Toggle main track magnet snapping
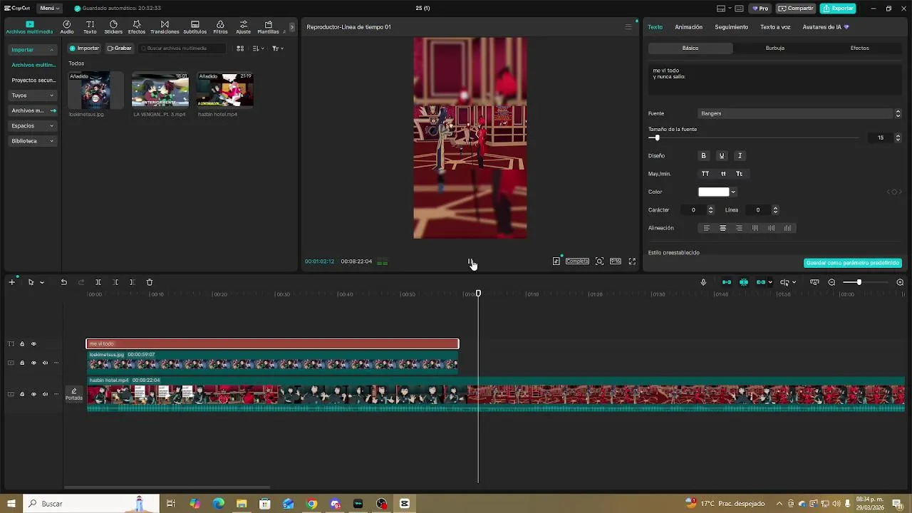The width and height of the screenshot is (912, 513). pyautogui.click(x=727, y=282)
